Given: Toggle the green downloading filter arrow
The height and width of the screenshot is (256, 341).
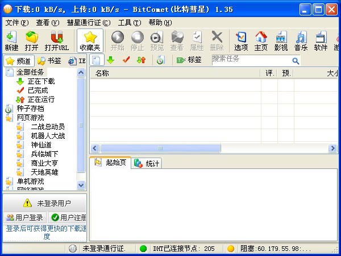Looking at the screenshot, I should (111, 60).
